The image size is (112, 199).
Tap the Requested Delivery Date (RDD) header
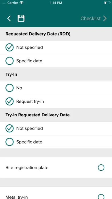click(x=38, y=34)
